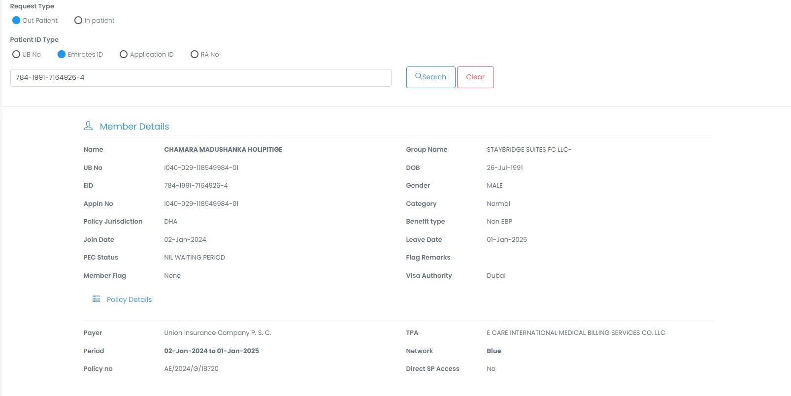Click the Gender value MALE

click(x=494, y=185)
